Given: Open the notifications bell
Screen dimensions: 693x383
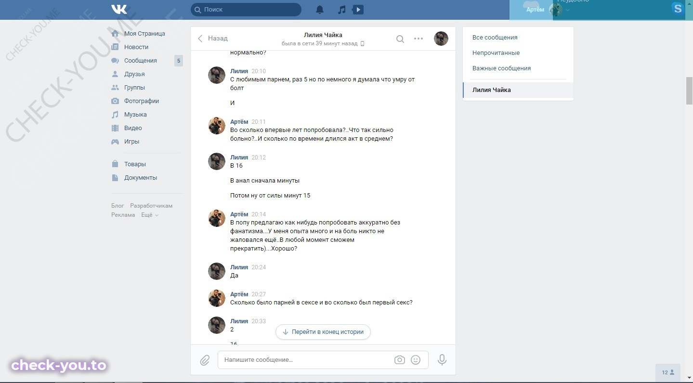Looking at the screenshot, I should point(320,10).
